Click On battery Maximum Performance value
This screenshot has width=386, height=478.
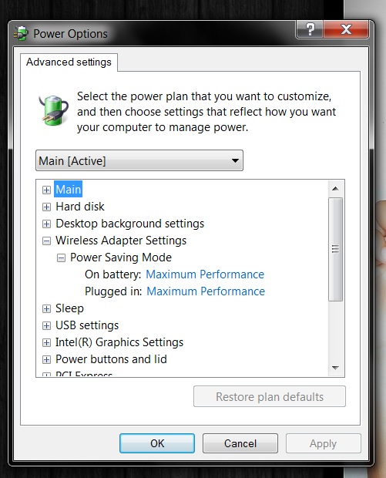tap(205, 274)
